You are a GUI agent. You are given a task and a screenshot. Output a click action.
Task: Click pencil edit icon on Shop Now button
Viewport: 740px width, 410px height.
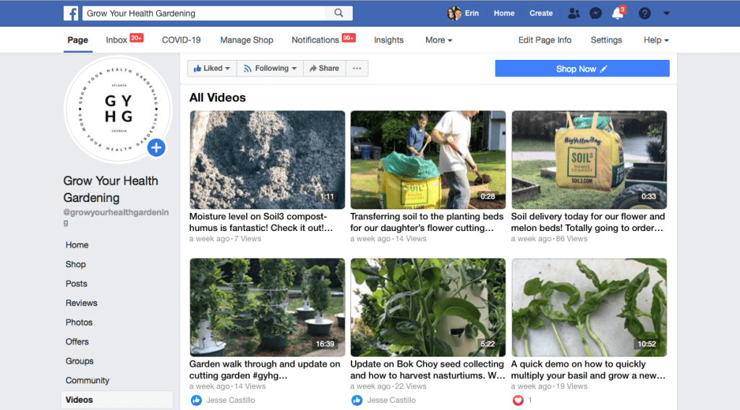tap(603, 69)
